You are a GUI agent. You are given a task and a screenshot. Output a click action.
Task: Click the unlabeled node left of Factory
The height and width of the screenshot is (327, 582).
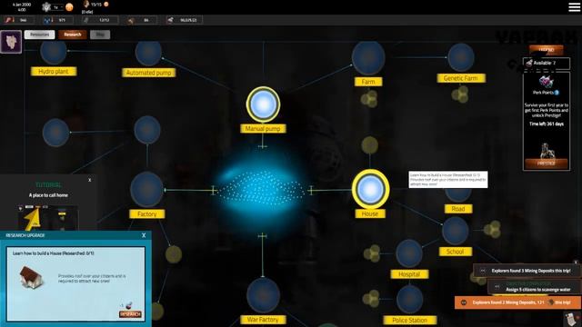click(55, 133)
